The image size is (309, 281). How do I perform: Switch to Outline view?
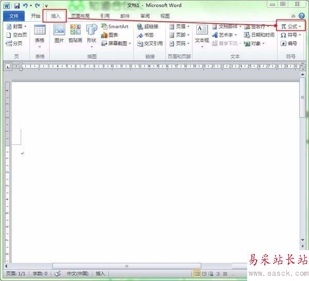(218, 274)
